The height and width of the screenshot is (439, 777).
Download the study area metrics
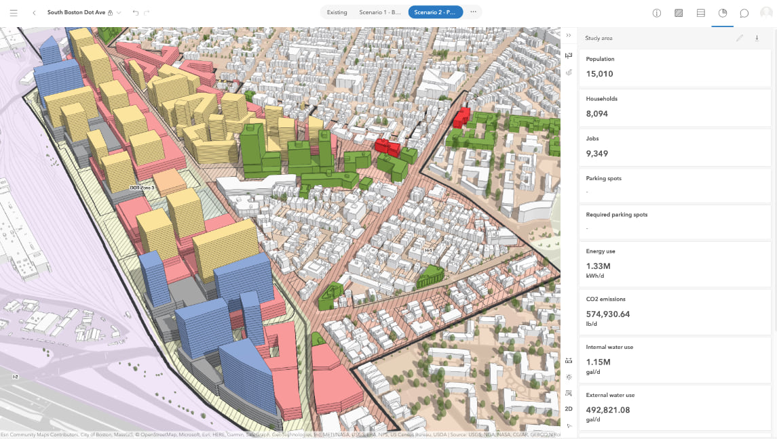pos(757,38)
